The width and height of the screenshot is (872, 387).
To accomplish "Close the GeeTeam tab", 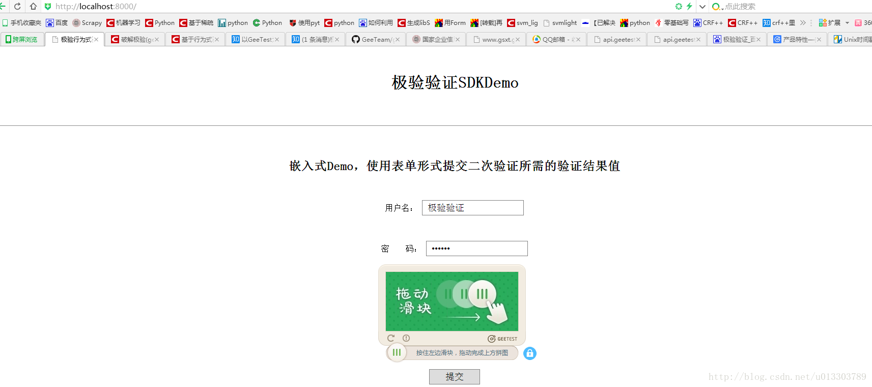I will [398, 39].
